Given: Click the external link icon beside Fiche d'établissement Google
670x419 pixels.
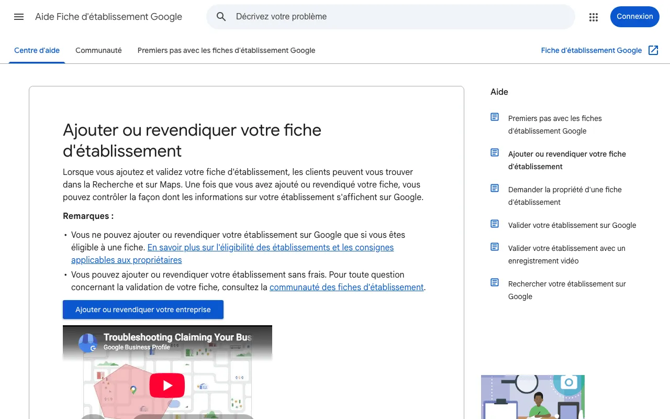Looking at the screenshot, I should (x=653, y=50).
